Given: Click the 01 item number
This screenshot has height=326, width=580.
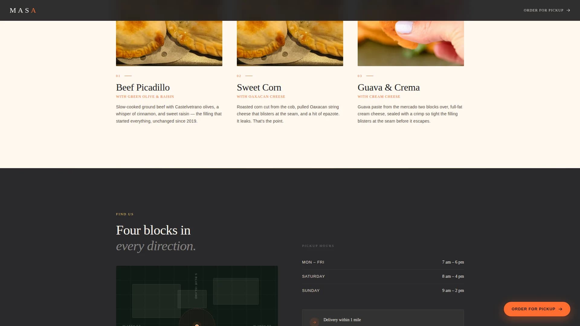Looking at the screenshot, I should point(118,76).
